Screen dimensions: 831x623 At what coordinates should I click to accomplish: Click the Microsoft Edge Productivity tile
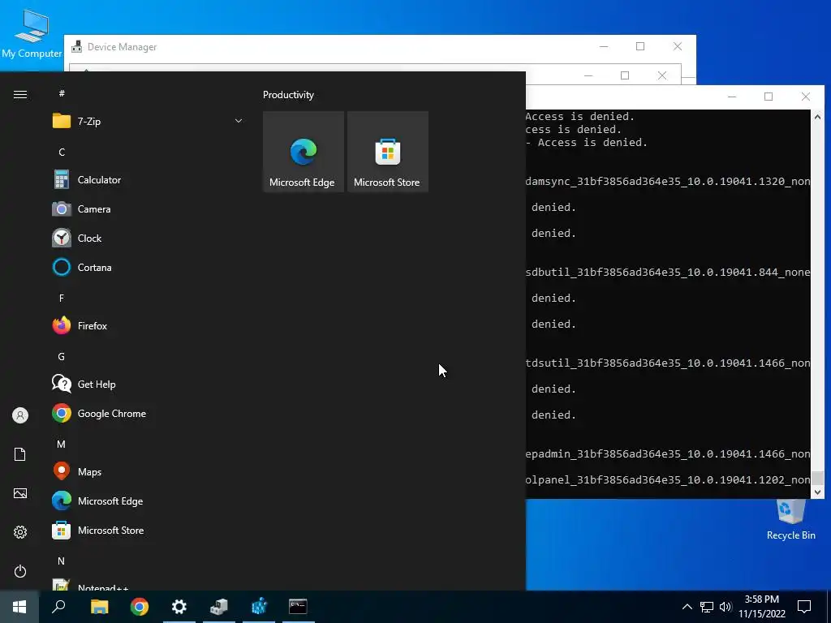click(304, 152)
